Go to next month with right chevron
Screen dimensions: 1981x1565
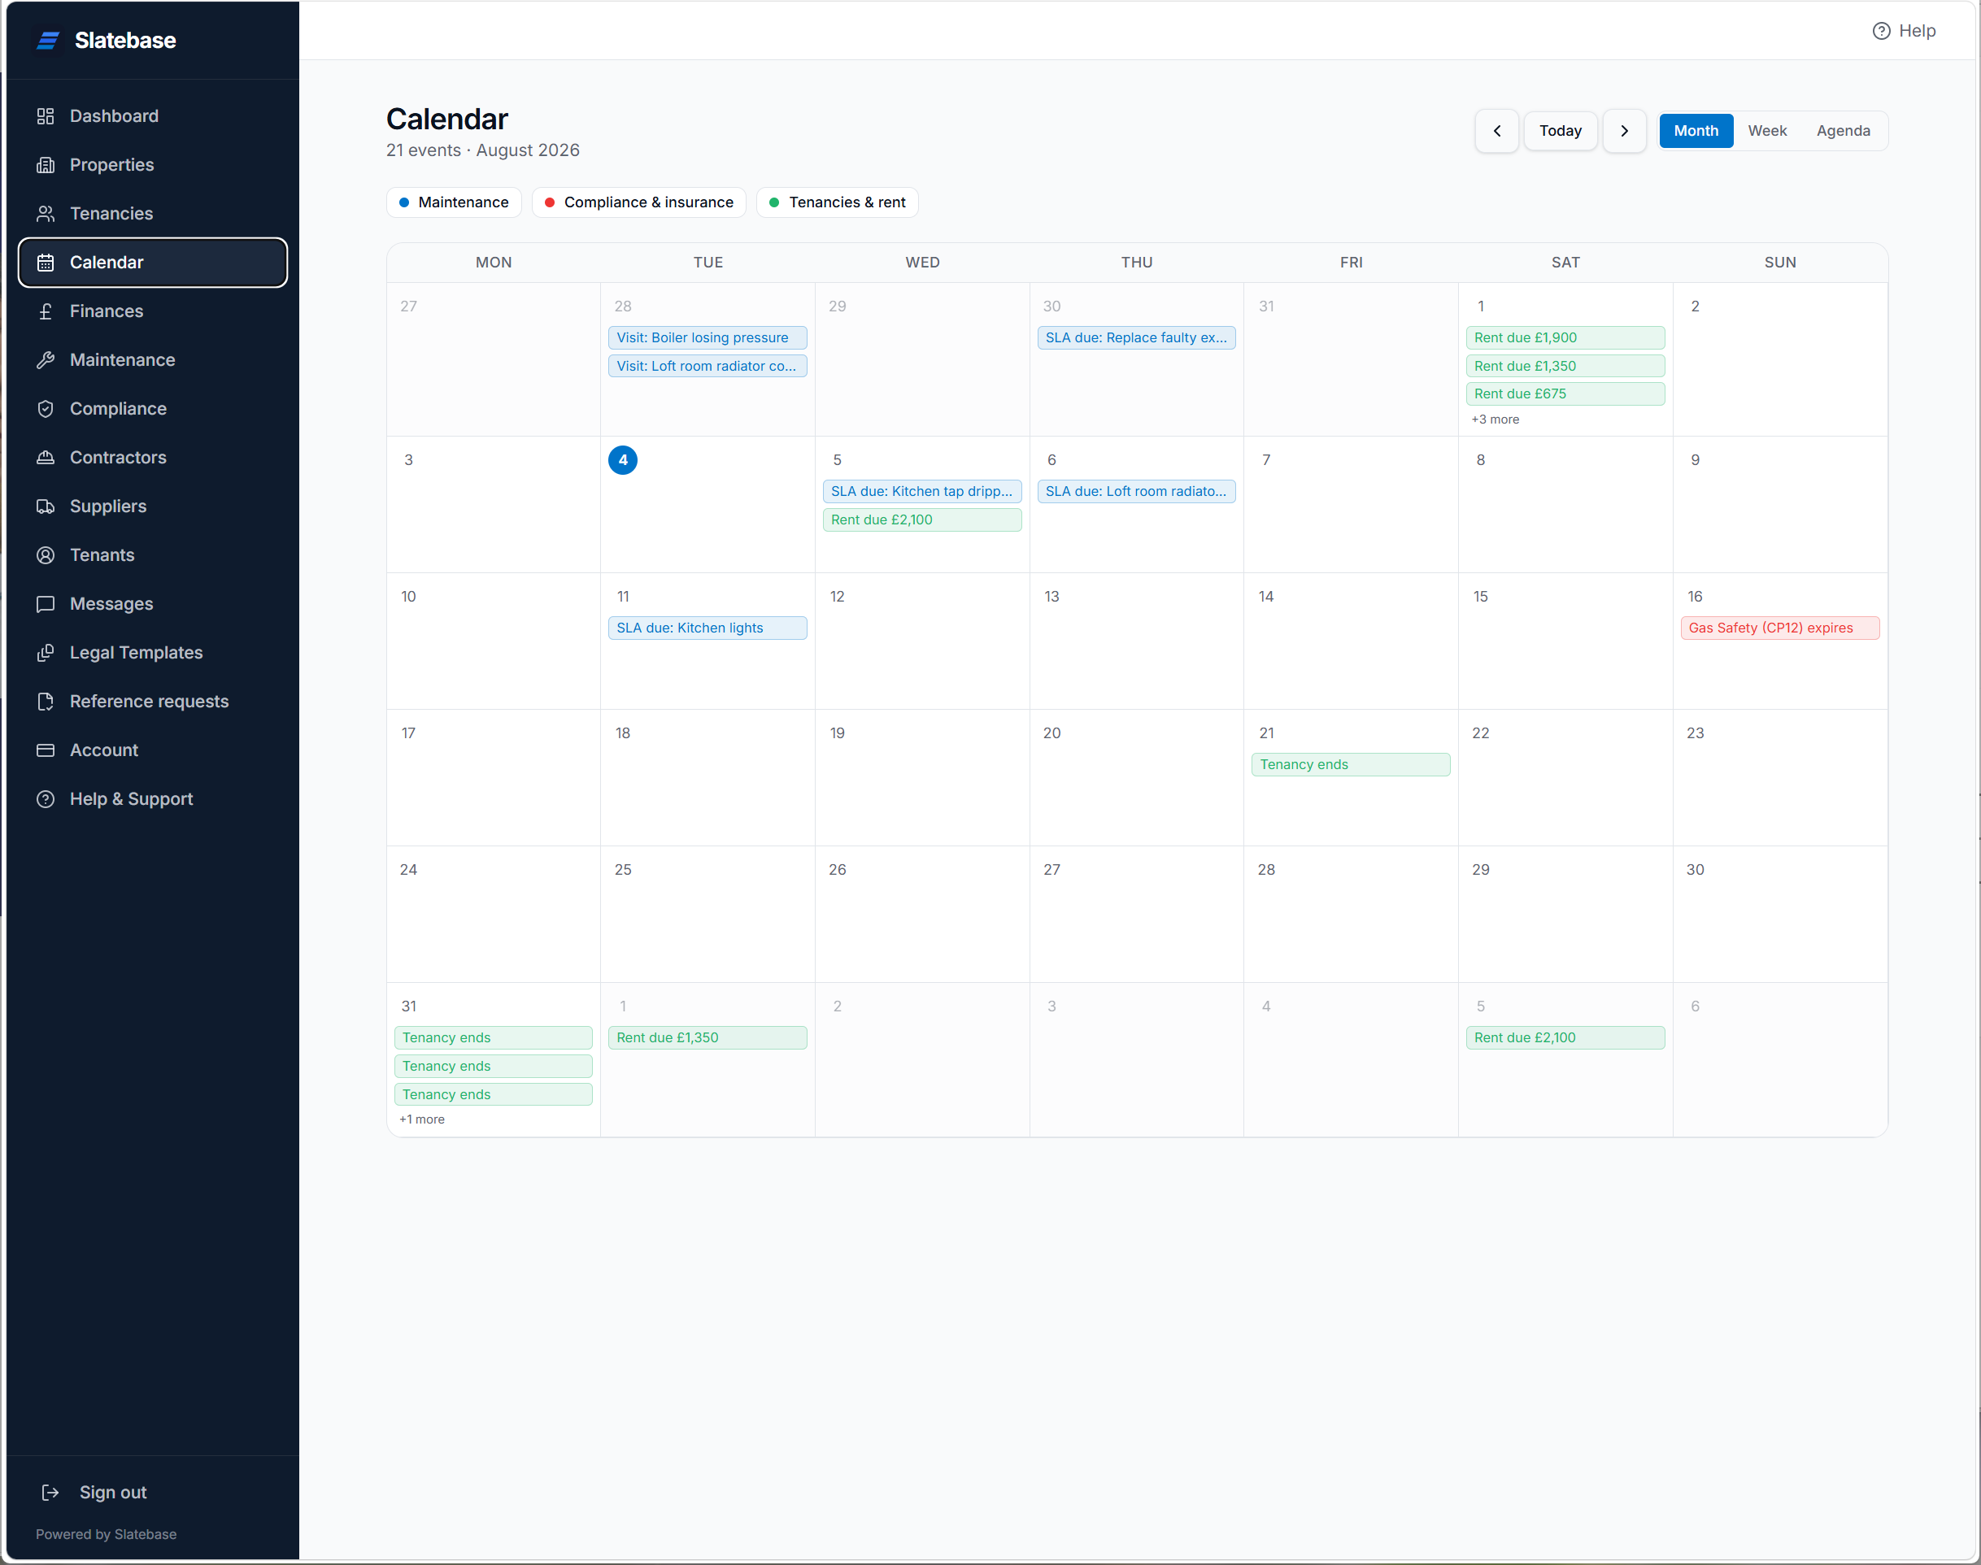point(1625,131)
